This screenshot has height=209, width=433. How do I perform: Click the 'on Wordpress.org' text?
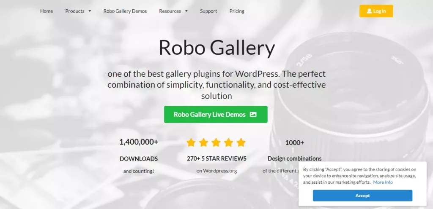(x=216, y=171)
